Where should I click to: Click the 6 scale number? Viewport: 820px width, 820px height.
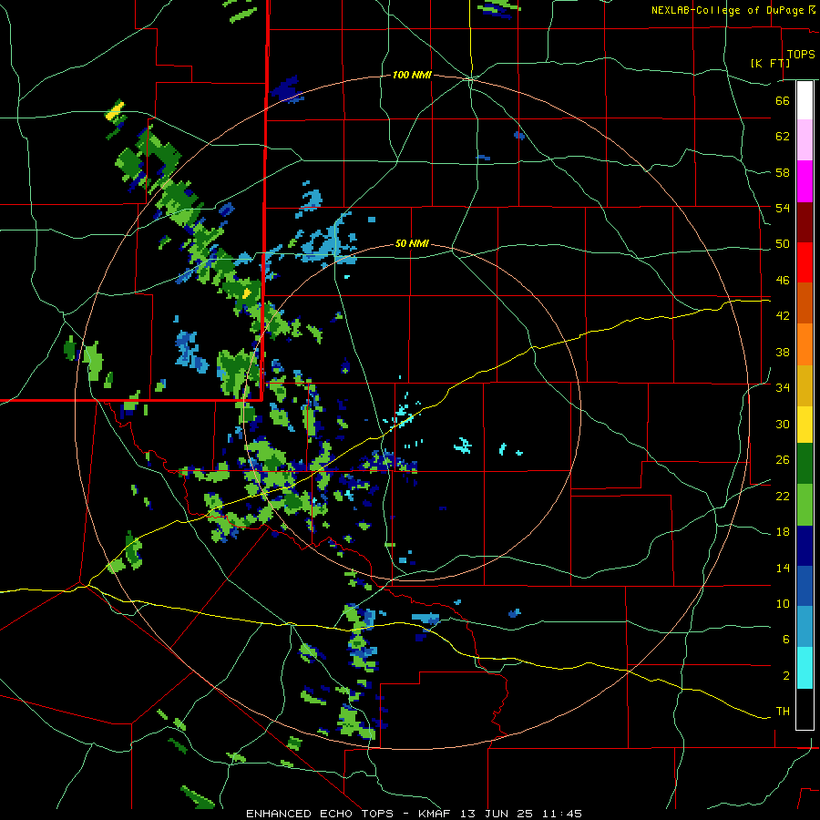tap(786, 640)
